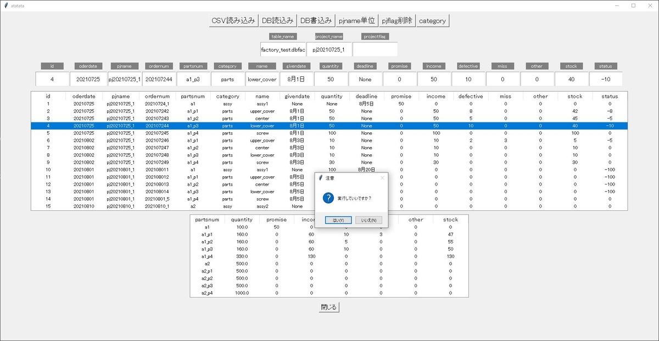Click the feather icon in the 注意 dialog title
The width and height of the screenshot is (659, 341).
[321, 178]
